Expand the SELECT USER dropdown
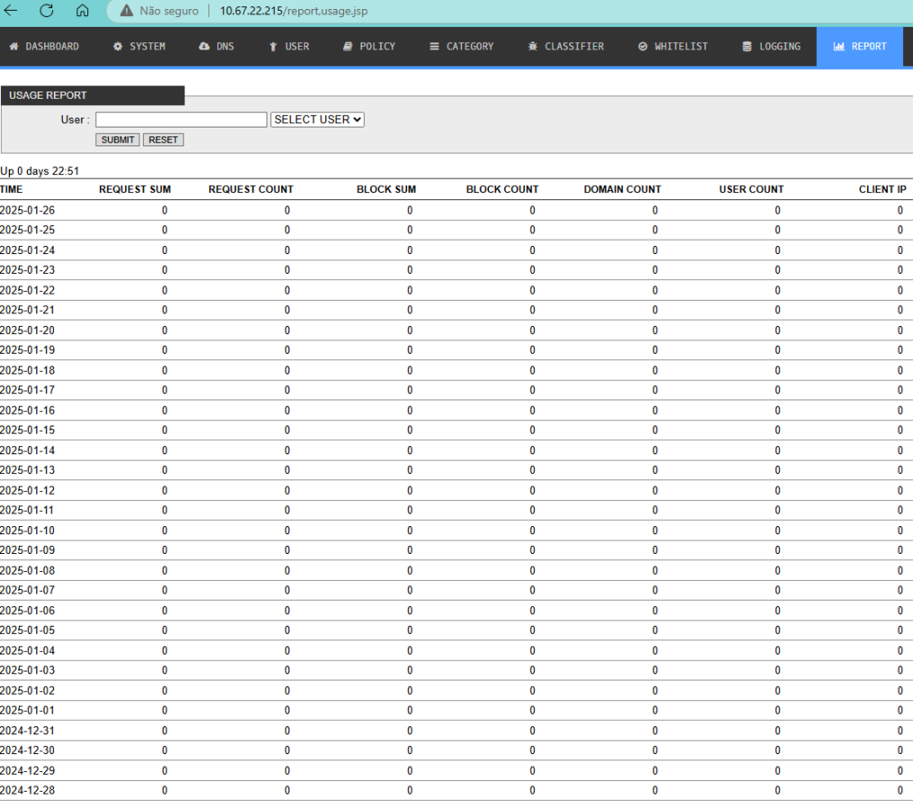This screenshot has width=913, height=808. pos(317,119)
